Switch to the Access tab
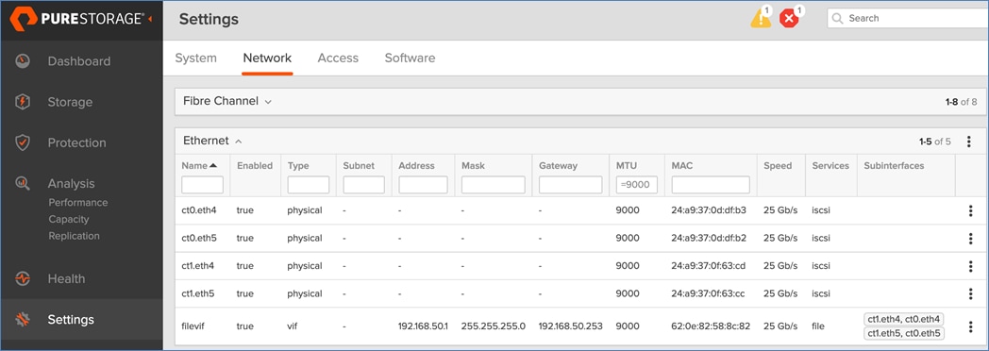 338,58
